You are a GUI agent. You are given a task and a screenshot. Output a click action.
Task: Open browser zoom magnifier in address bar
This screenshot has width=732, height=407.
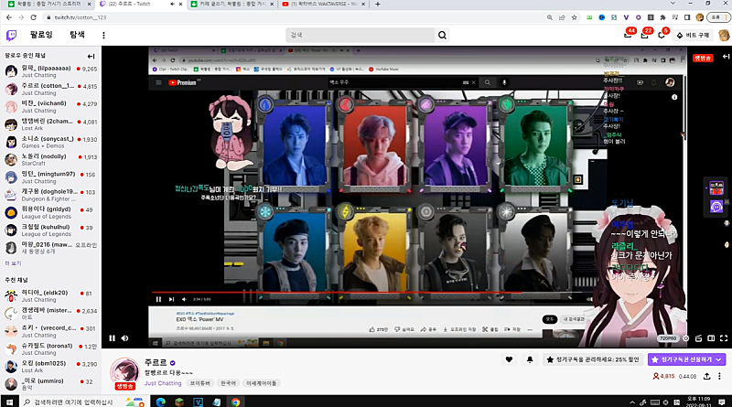[550, 17]
